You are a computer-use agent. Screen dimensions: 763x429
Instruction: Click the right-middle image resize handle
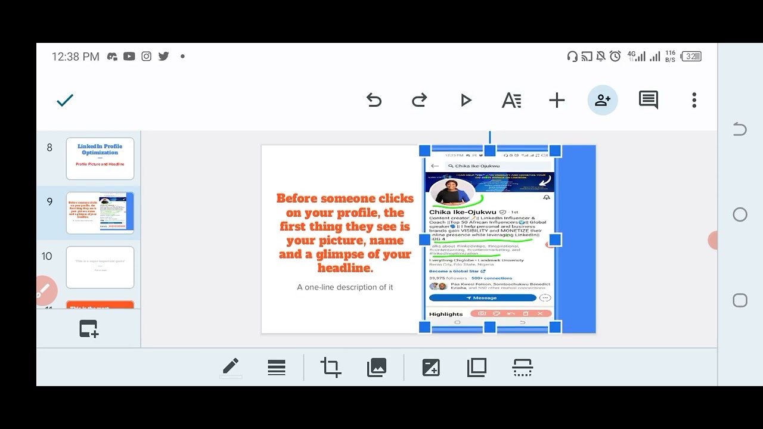coord(555,240)
